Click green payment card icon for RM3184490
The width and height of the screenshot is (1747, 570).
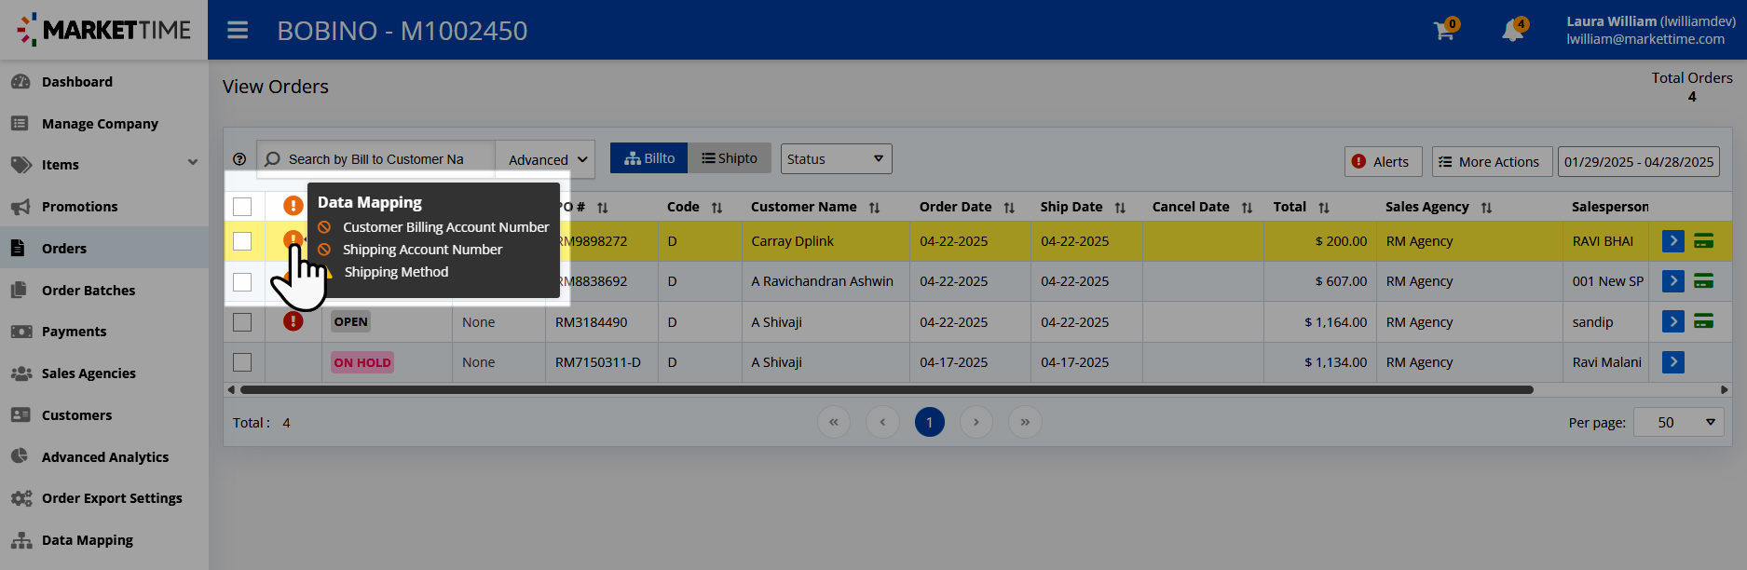click(1703, 321)
